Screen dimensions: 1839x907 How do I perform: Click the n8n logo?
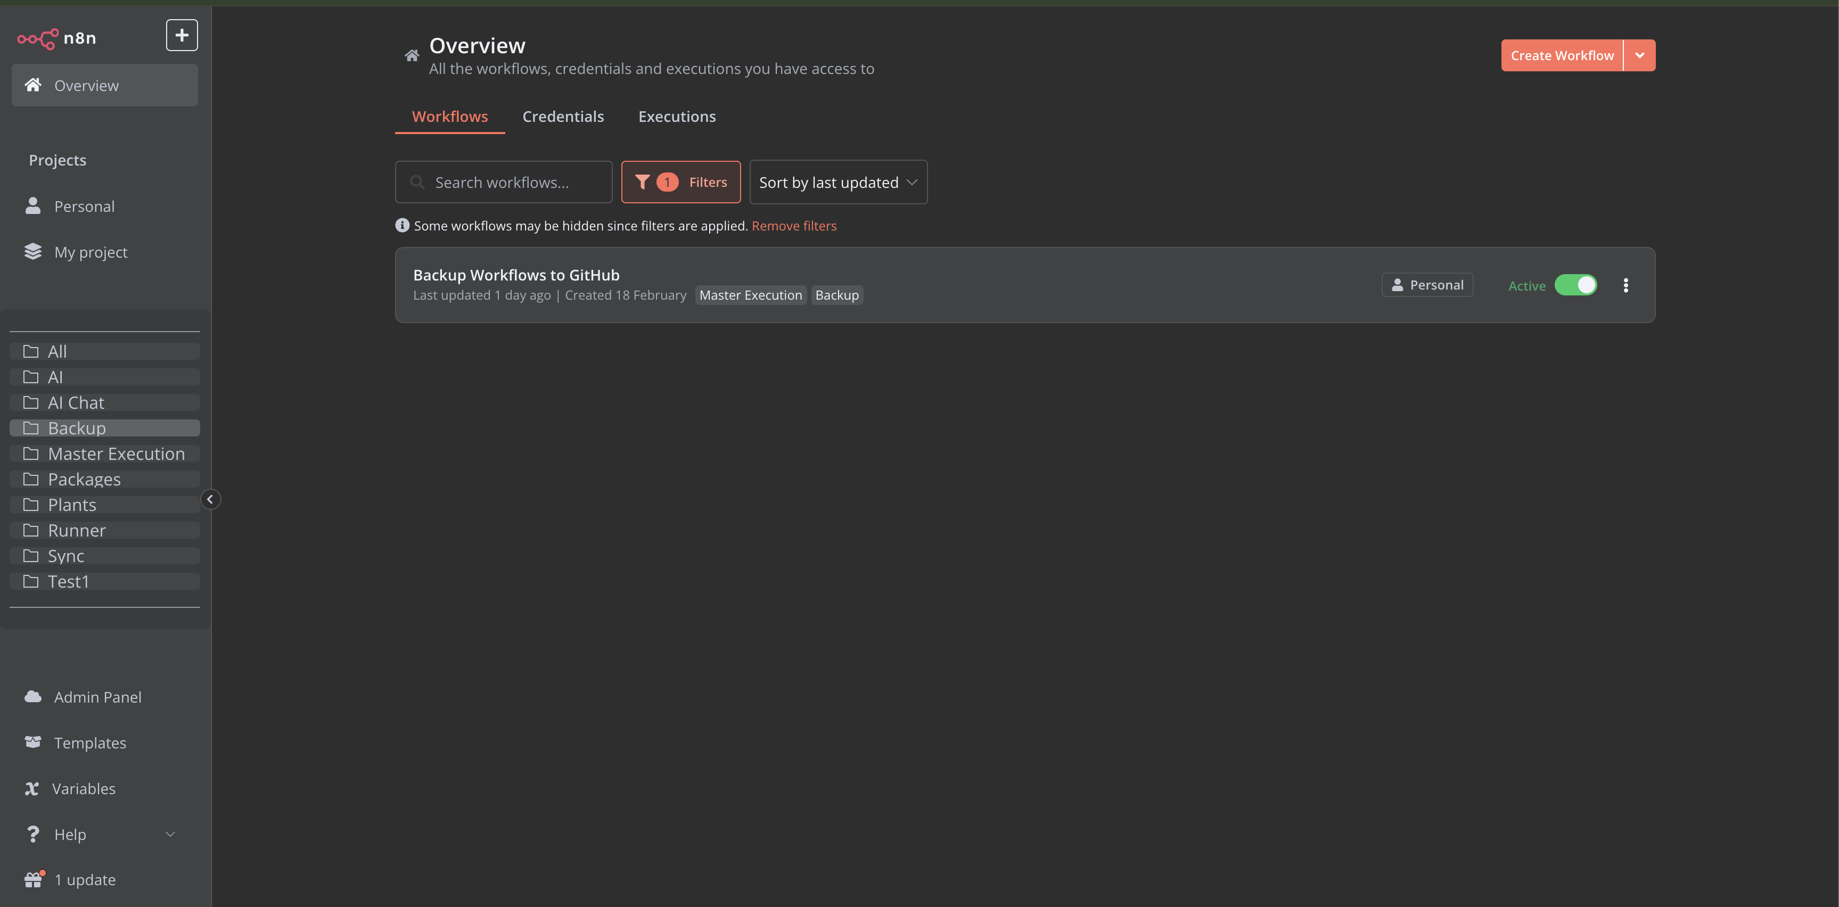click(37, 38)
